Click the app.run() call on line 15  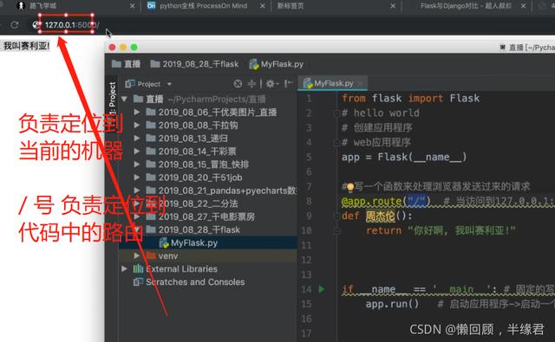click(392, 304)
